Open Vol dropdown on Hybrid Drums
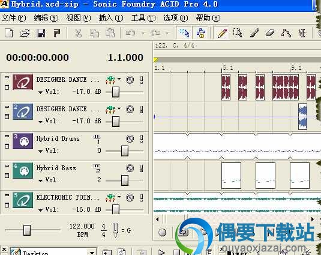Screen dimensions: 321x255 [x=41, y=152]
